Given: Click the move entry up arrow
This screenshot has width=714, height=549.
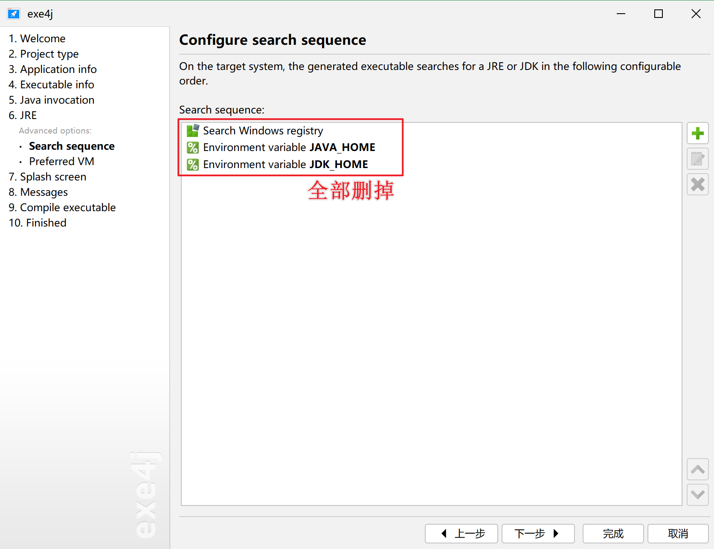Looking at the screenshot, I should point(697,470).
